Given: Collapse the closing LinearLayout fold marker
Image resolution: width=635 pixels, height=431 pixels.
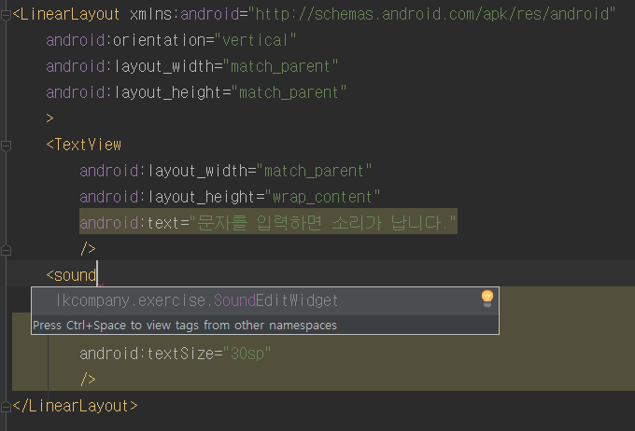Looking at the screenshot, I should pos(6,407).
